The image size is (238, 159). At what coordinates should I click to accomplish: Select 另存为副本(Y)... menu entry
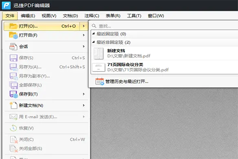click(x=46, y=76)
